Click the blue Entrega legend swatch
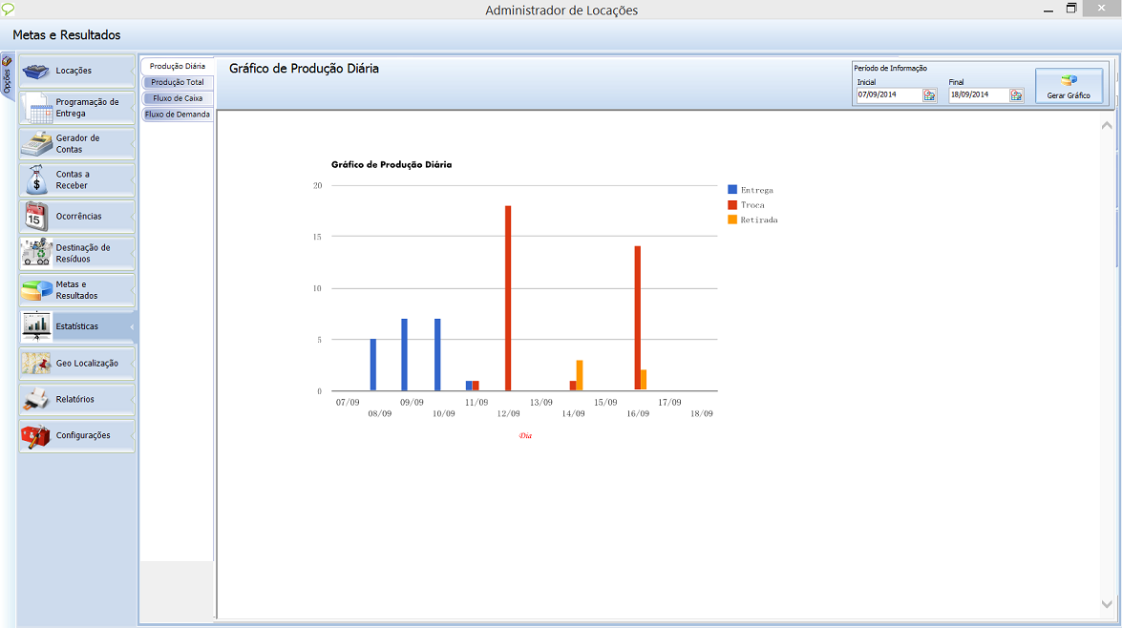 [x=732, y=190]
